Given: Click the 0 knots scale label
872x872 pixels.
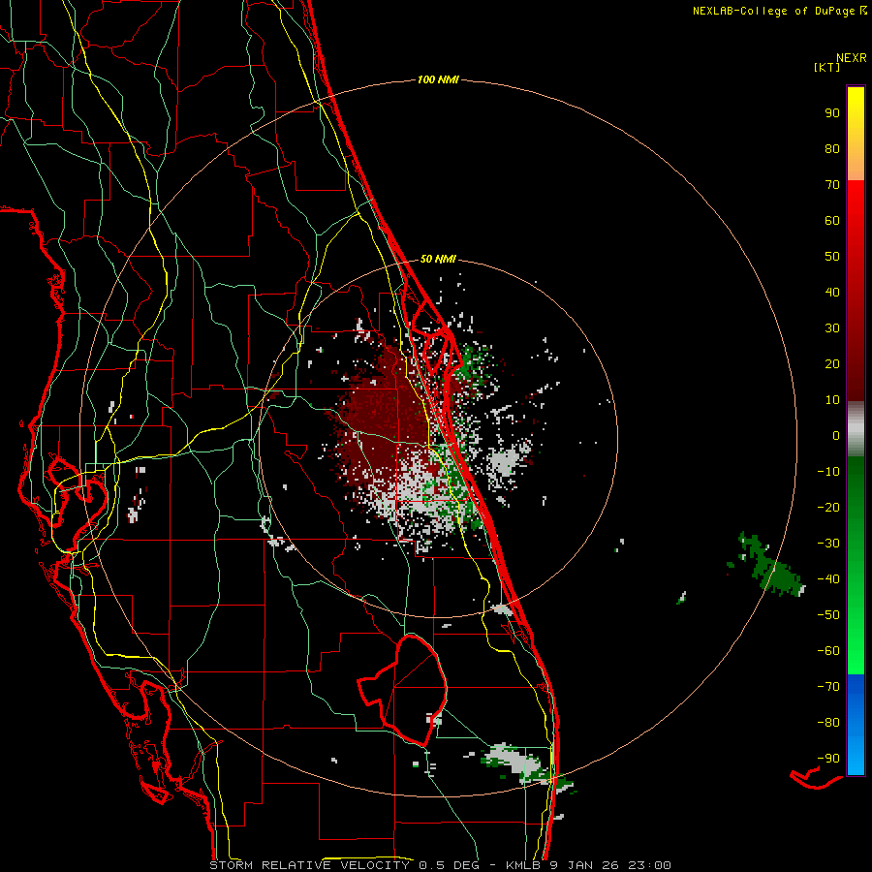Looking at the screenshot, I should [836, 435].
